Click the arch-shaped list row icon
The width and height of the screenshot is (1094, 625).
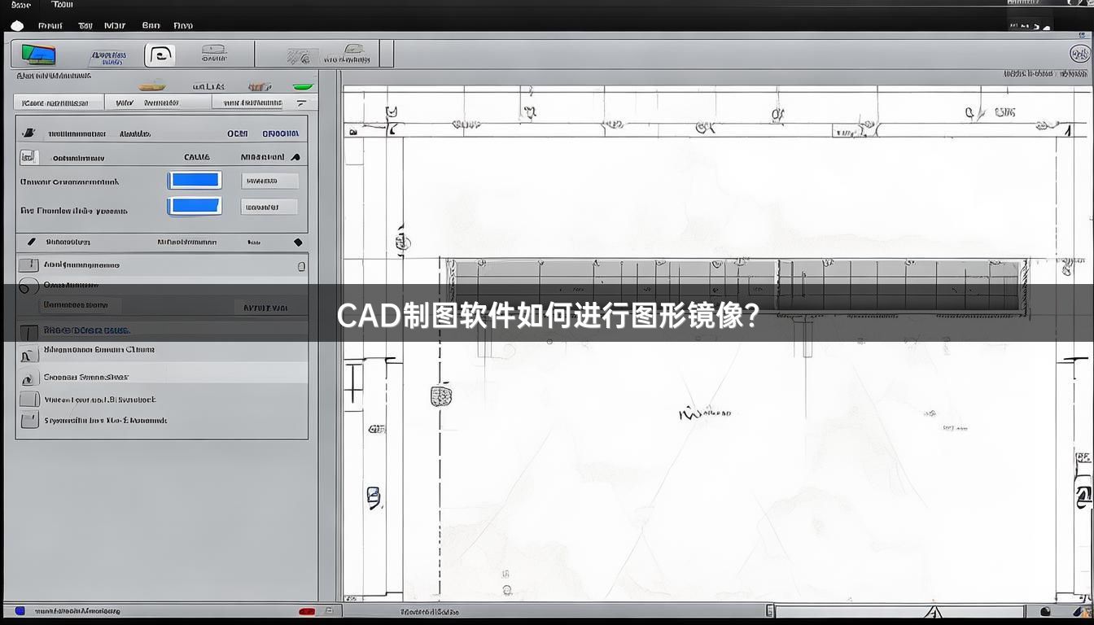coord(28,354)
